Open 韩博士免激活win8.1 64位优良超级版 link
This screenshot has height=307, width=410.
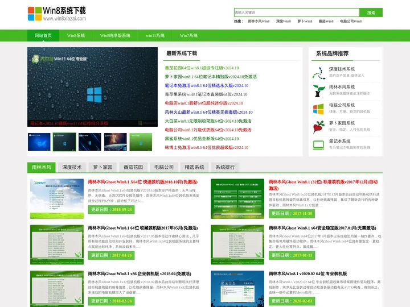pos(206,148)
